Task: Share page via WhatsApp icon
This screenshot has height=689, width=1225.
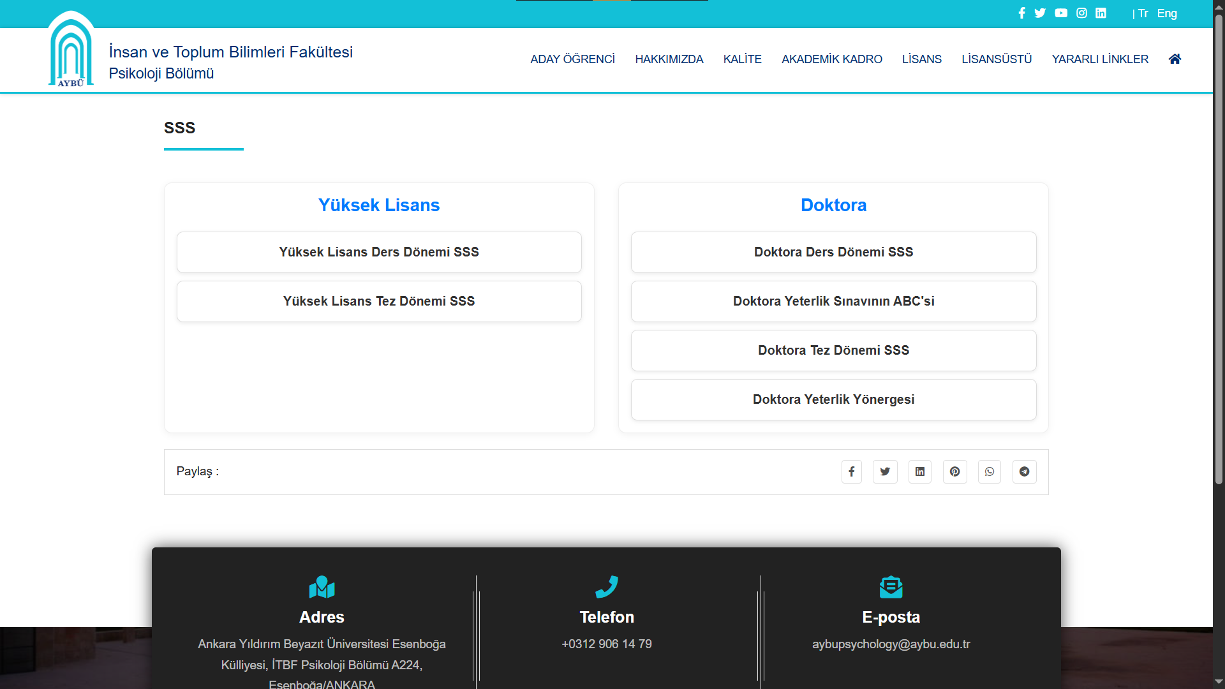Action: pyautogui.click(x=990, y=471)
